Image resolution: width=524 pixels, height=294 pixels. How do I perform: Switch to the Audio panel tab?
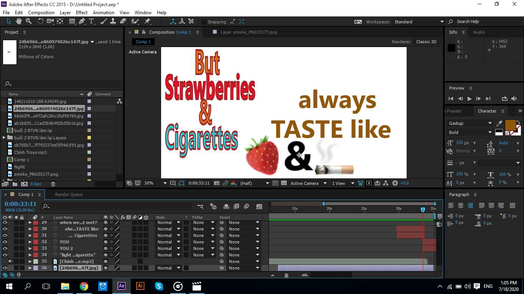pyautogui.click(x=479, y=32)
